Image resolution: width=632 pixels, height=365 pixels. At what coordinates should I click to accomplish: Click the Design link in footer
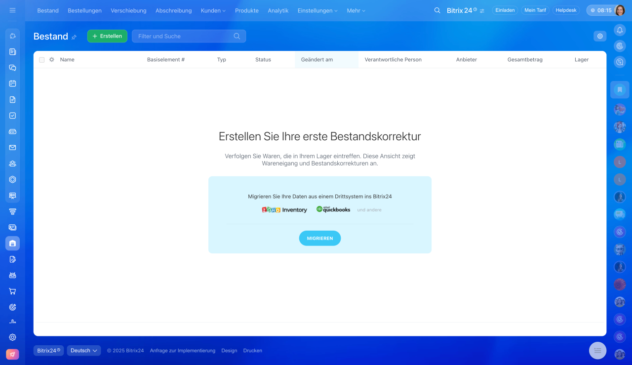click(x=229, y=351)
